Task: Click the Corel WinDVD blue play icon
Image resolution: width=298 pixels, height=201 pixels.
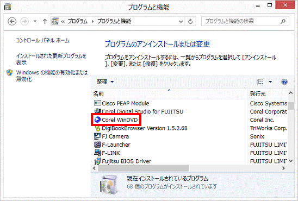Action: 97,120
